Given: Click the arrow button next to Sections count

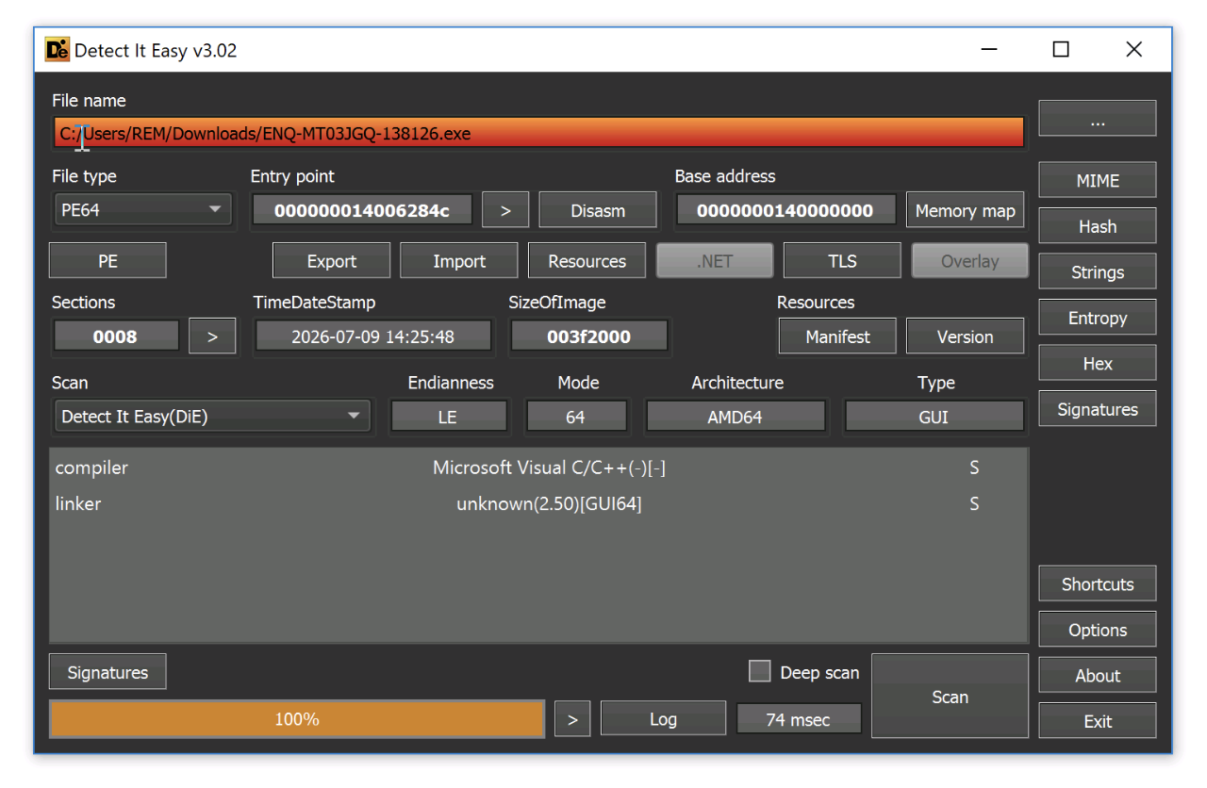Looking at the screenshot, I should point(212,337).
